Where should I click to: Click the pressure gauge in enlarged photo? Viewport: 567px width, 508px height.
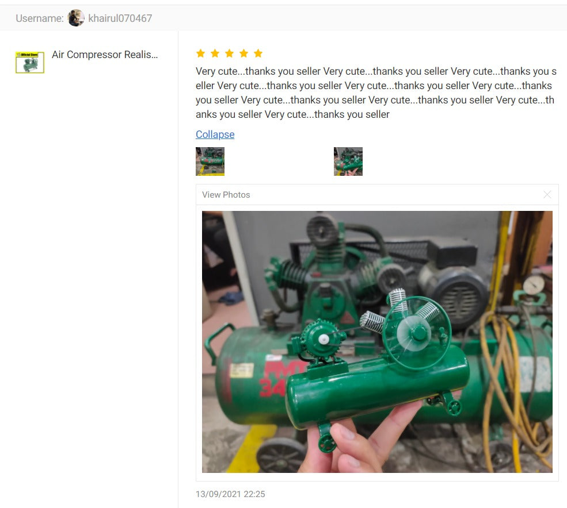coord(534,285)
